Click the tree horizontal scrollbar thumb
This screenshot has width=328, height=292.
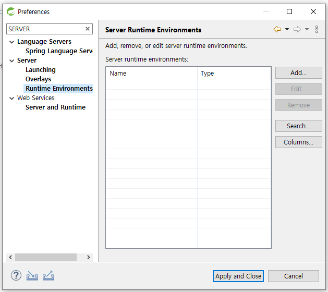coord(46,257)
